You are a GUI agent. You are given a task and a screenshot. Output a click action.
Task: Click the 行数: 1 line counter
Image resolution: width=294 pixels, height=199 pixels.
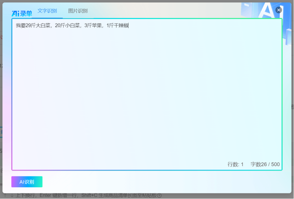[235, 164]
